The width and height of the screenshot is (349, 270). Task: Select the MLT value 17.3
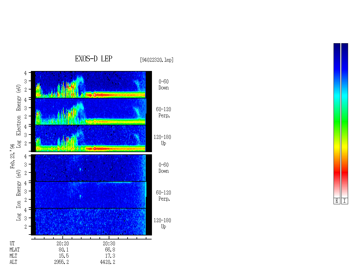pyautogui.click(x=110, y=256)
